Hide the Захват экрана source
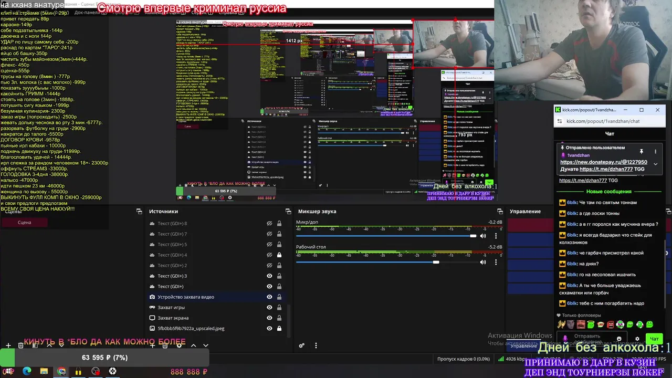Screen dimensions: 672x378 [x=269, y=318]
